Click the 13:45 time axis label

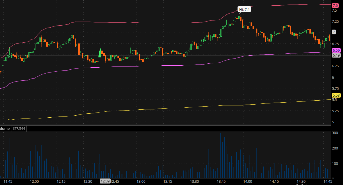221,181
